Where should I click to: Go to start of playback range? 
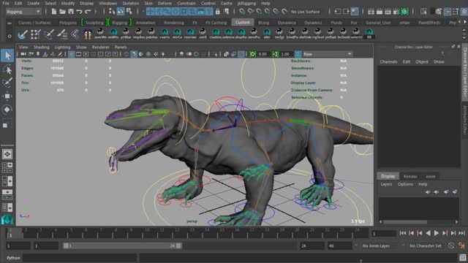[x=403, y=233]
